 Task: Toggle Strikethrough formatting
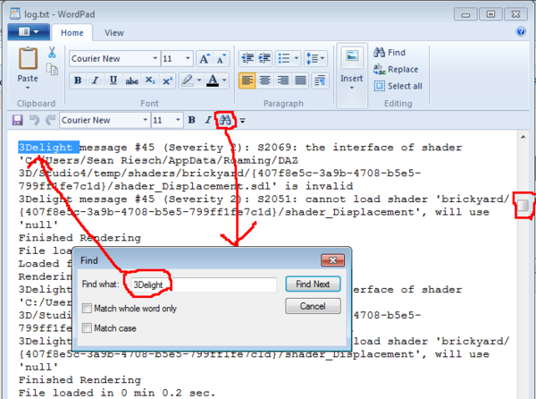click(131, 81)
